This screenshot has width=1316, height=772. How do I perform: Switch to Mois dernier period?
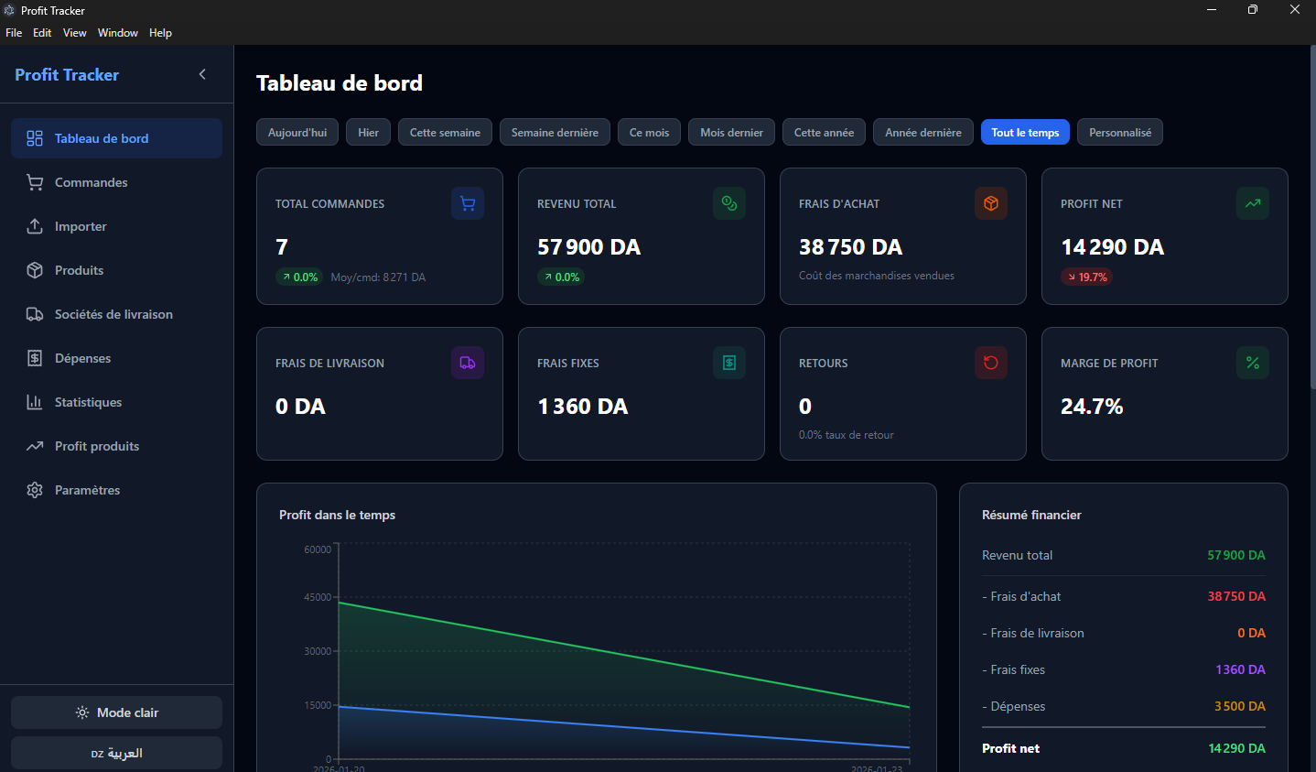pyautogui.click(x=730, y=132)
